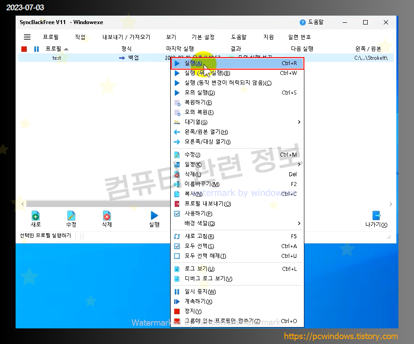
Task: Click the horizontal scrollbar right arrow
Action: (x=391, y=204)
